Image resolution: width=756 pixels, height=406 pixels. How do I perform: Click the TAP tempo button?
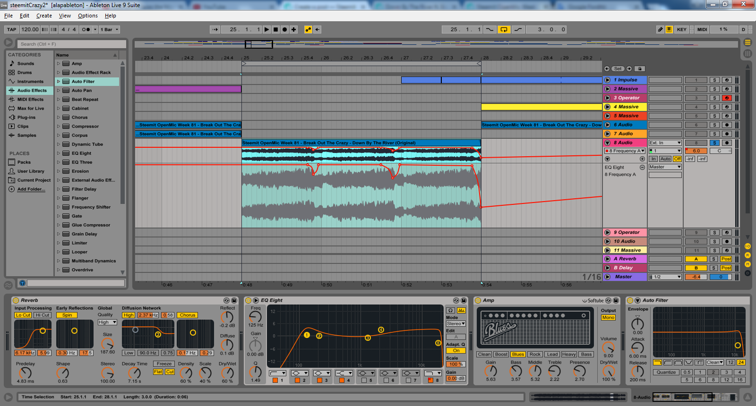(x=12, y=29)
